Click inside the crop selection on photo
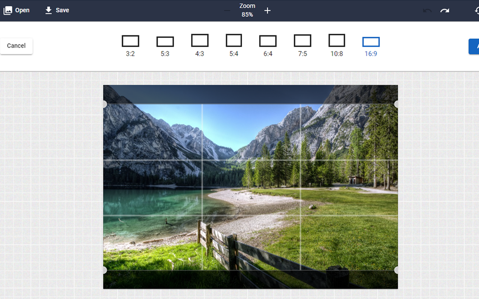 coord(250,187)
